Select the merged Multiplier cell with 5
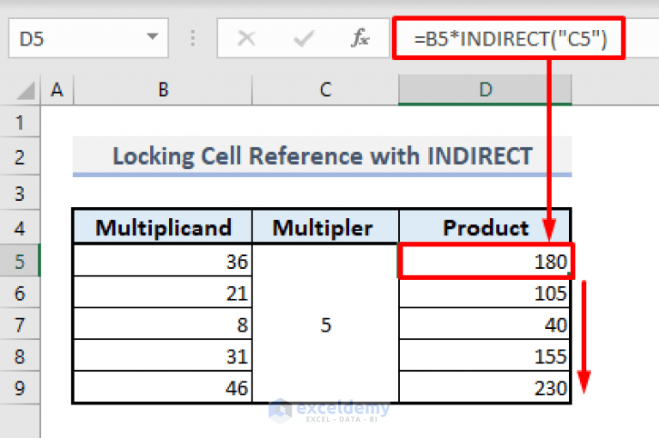 (325, 324)
